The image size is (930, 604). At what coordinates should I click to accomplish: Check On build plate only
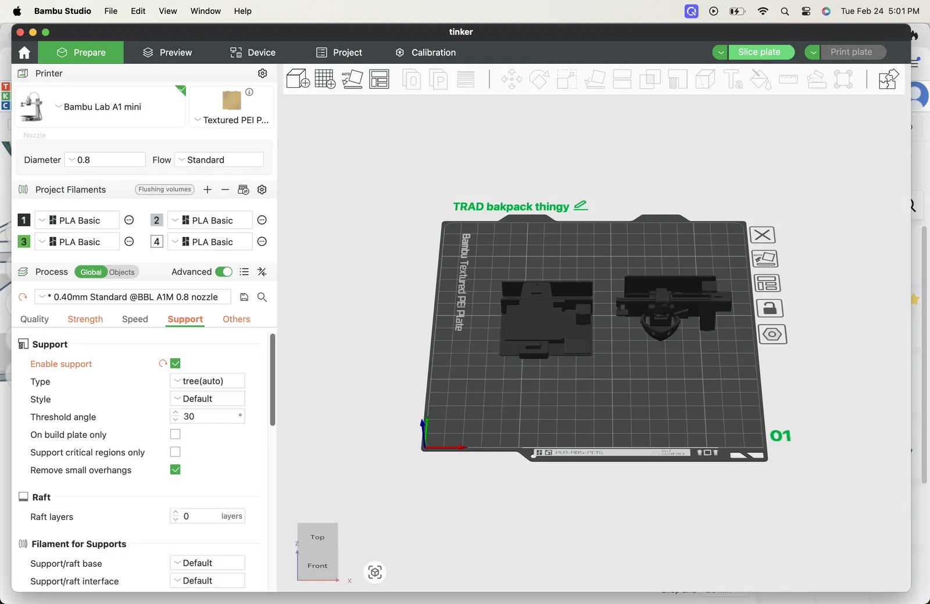[175, 434]
